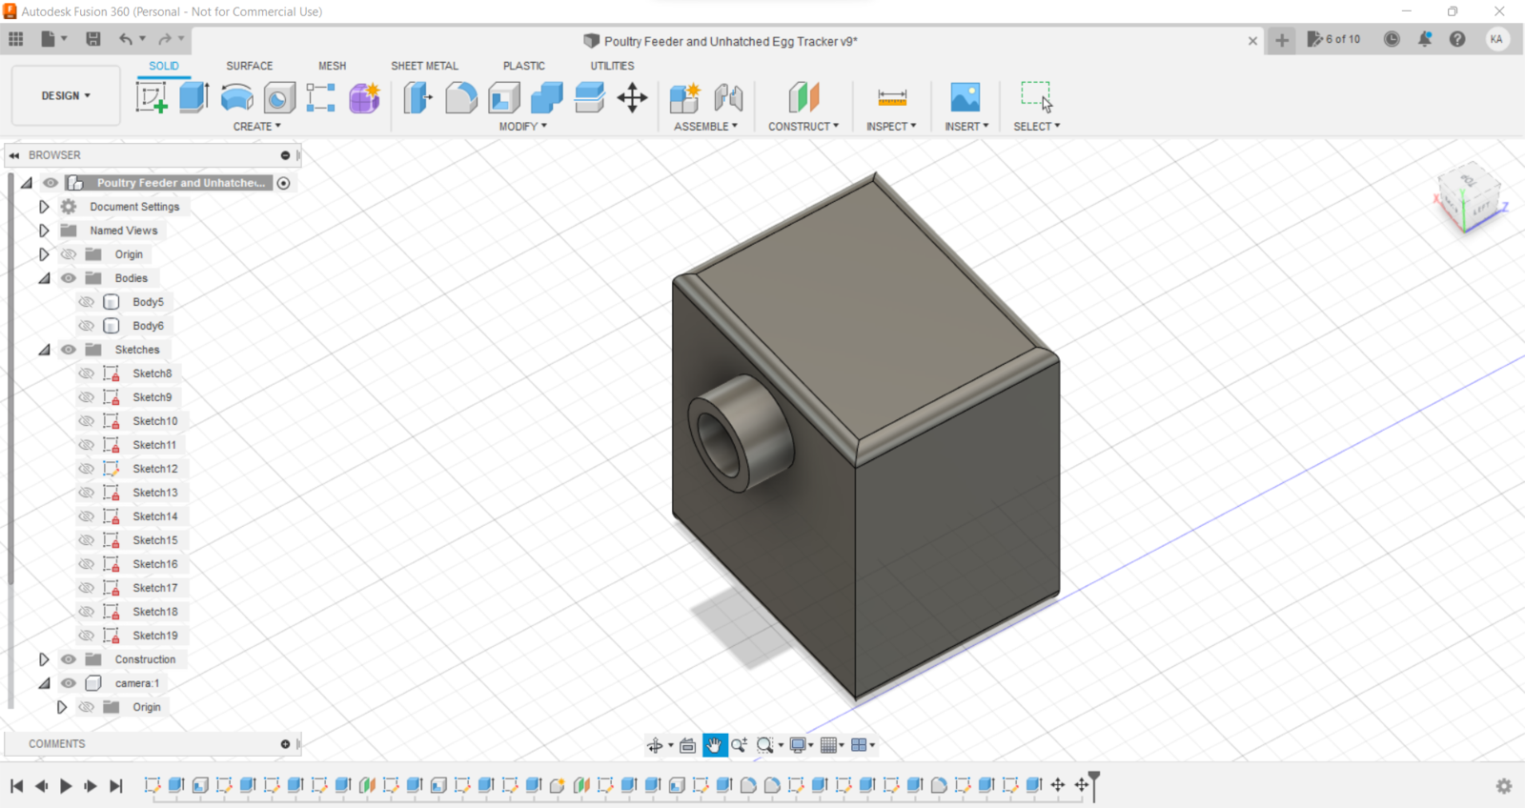Image resolution: width=1525 pixels, height=808 pixels.
Task: Expand the Construction folder
Action: click(x=44, y=659)
